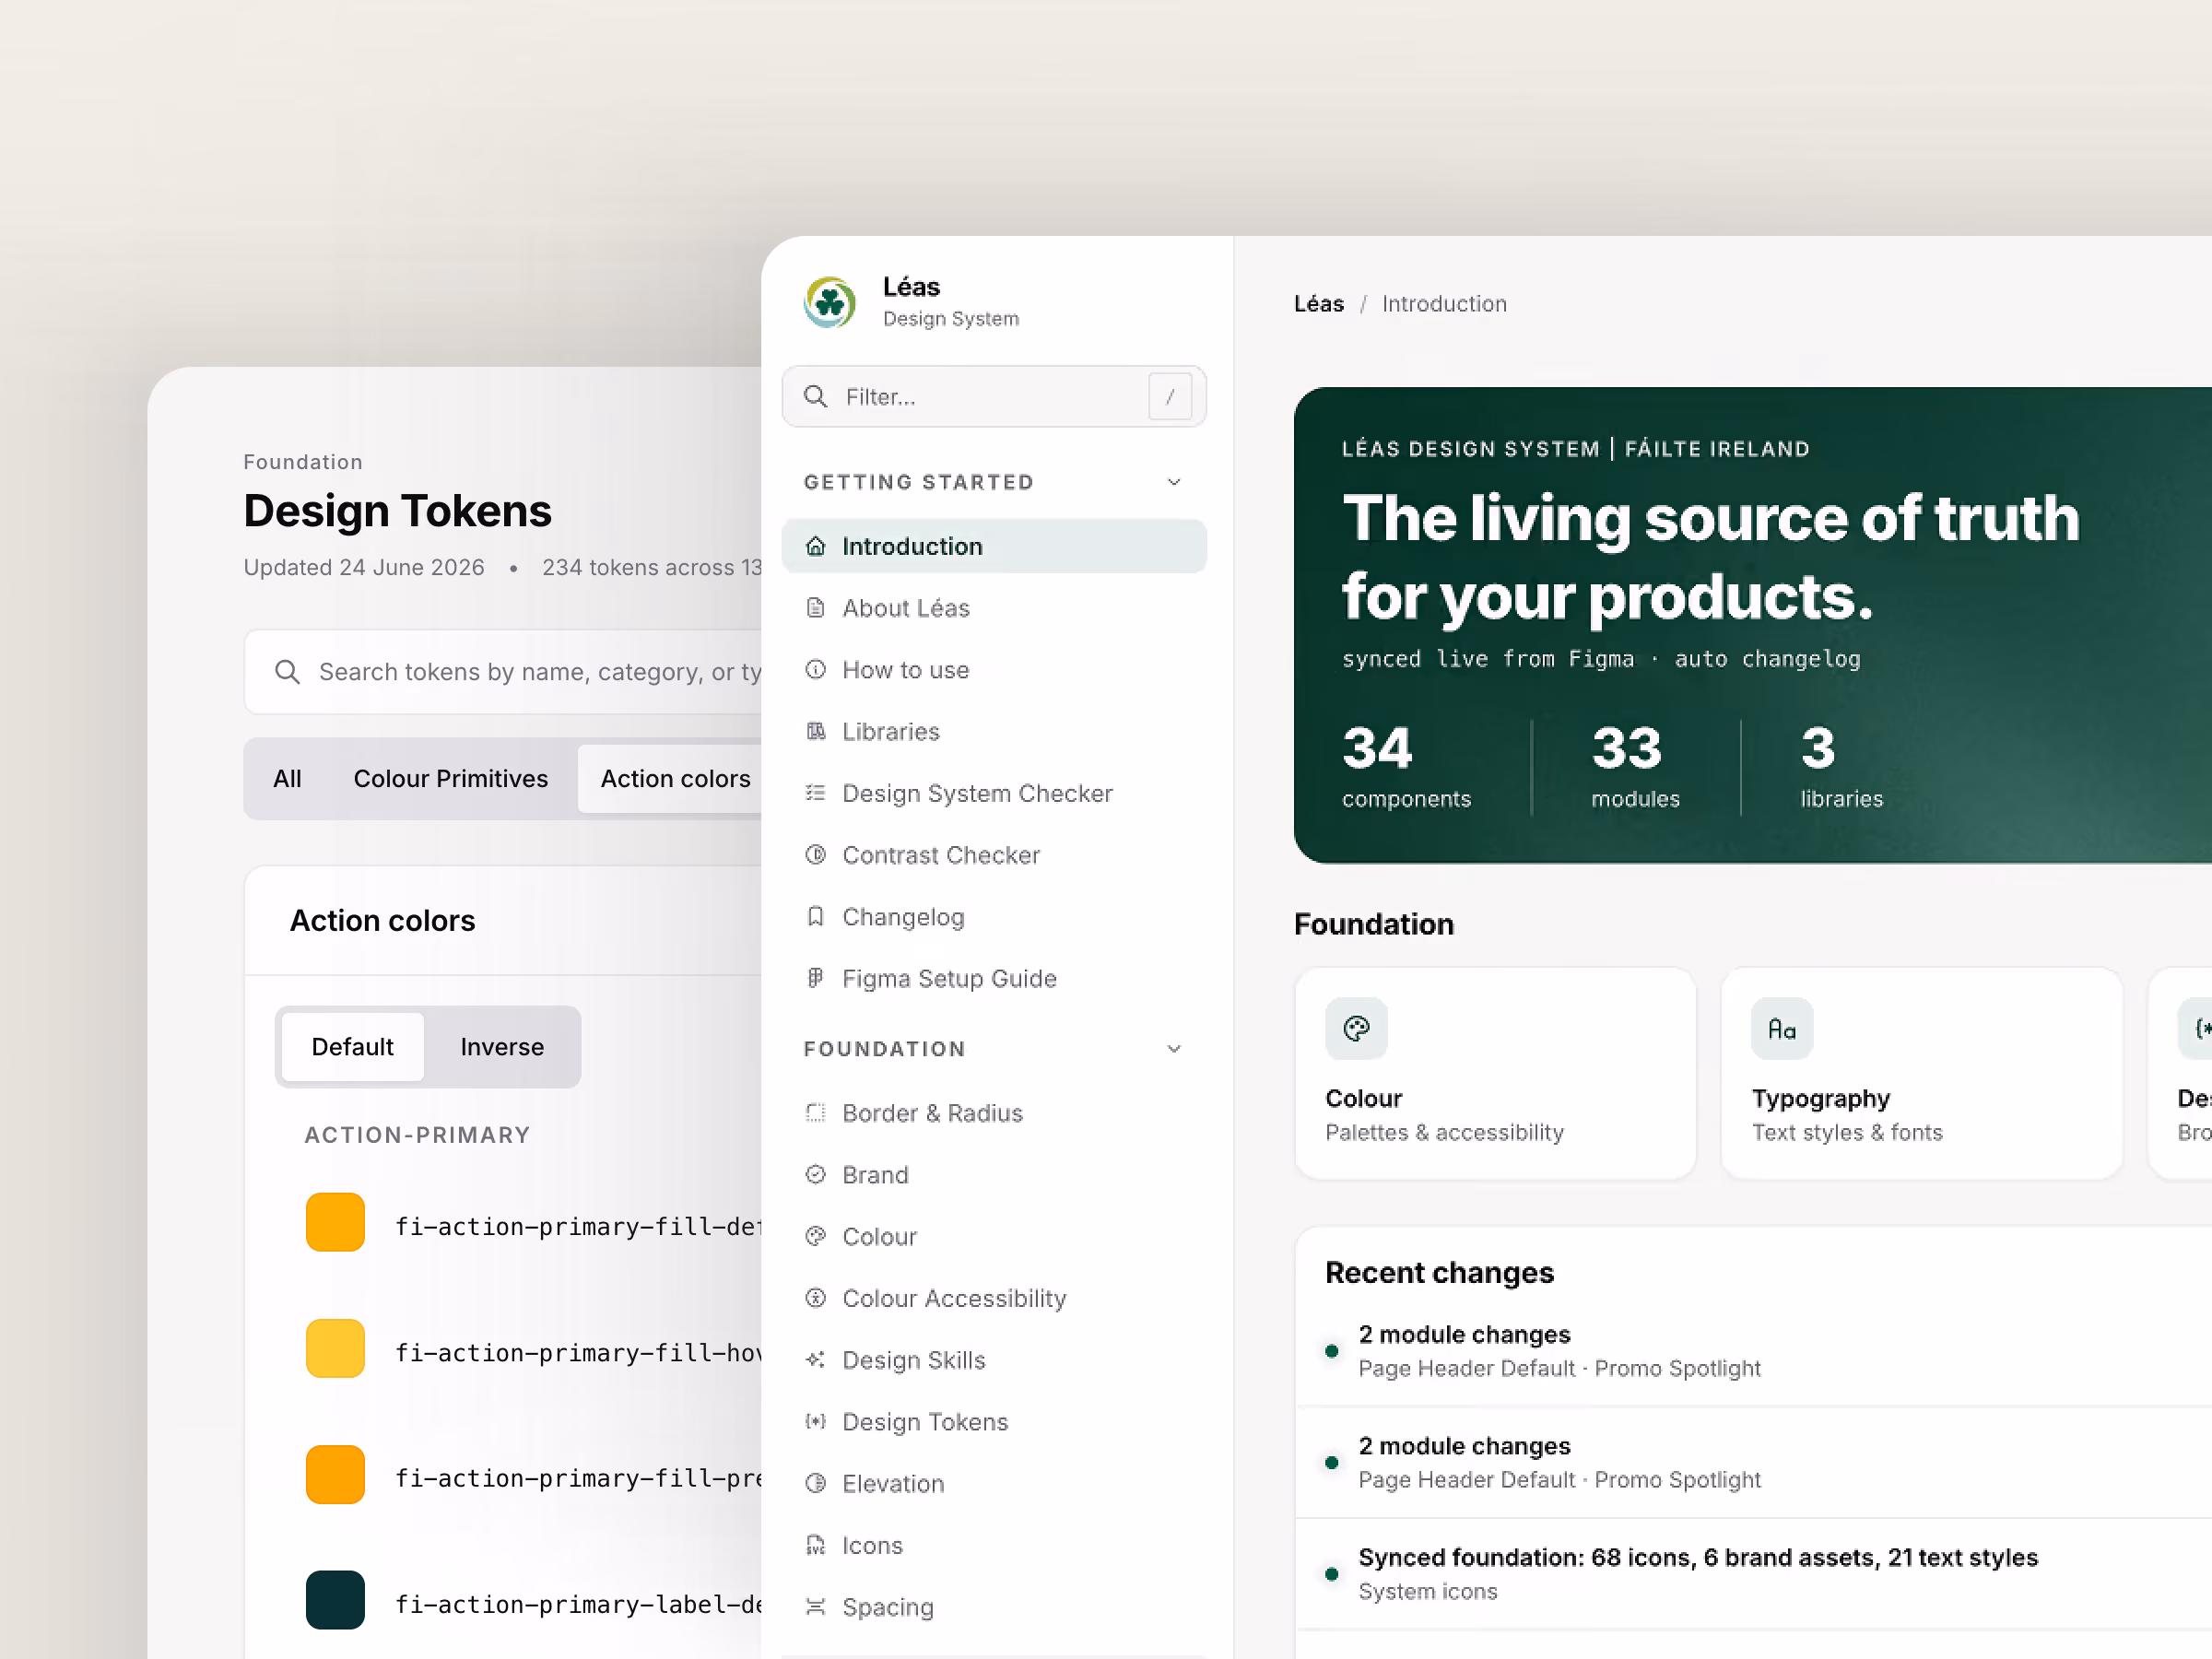Click the About Léas document icon
The image size is (2212, 1659).
(x=816, y=608)
